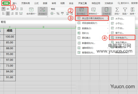Image resolution: width=138 pixels, height=94 pixels.
Task: Select 文本包含(T)... menu item
Action: click(x=122, y=38)
